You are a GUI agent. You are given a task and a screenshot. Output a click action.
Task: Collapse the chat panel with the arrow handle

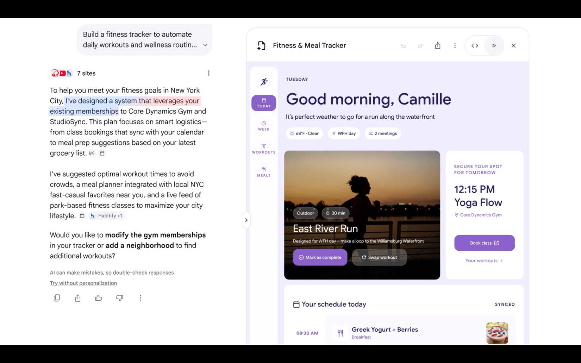coord(246,220)
